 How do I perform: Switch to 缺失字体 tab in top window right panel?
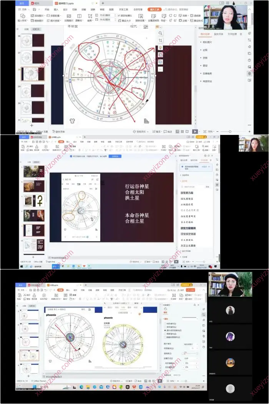pos(219,34)
